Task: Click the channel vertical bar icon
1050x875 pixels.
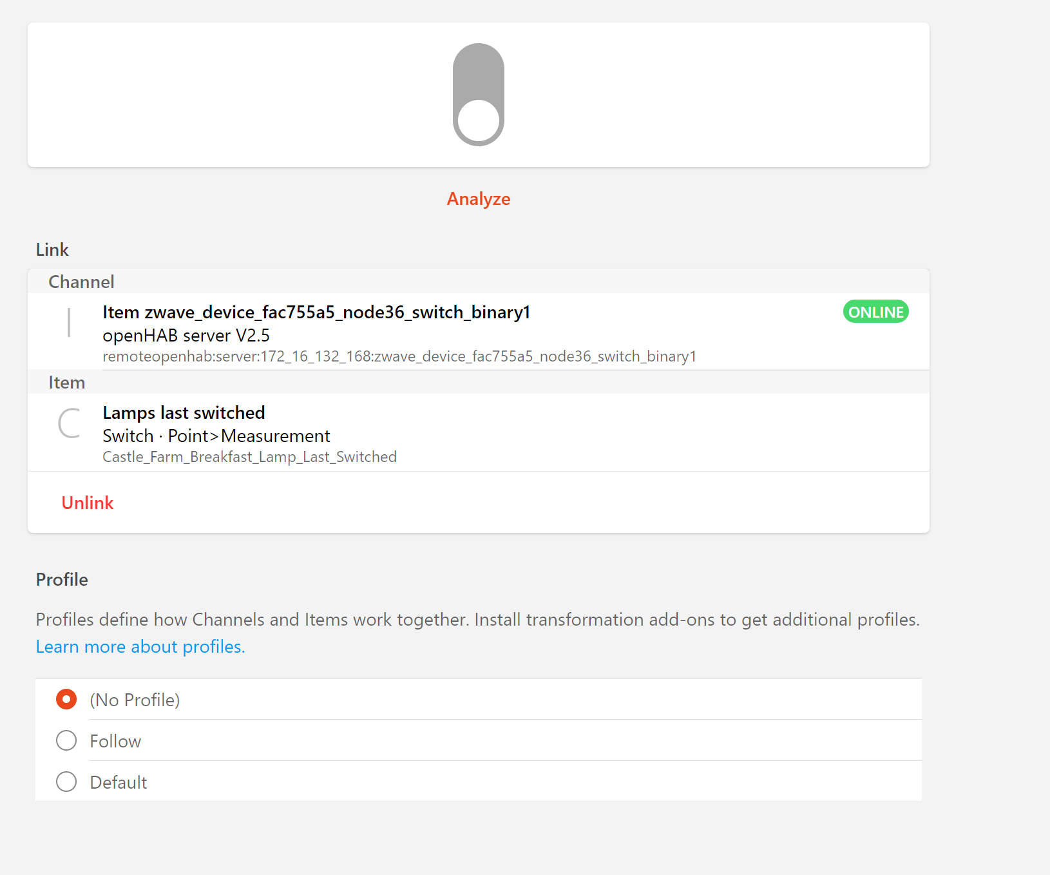Action: pyautogui.click(x=68, y=323)
